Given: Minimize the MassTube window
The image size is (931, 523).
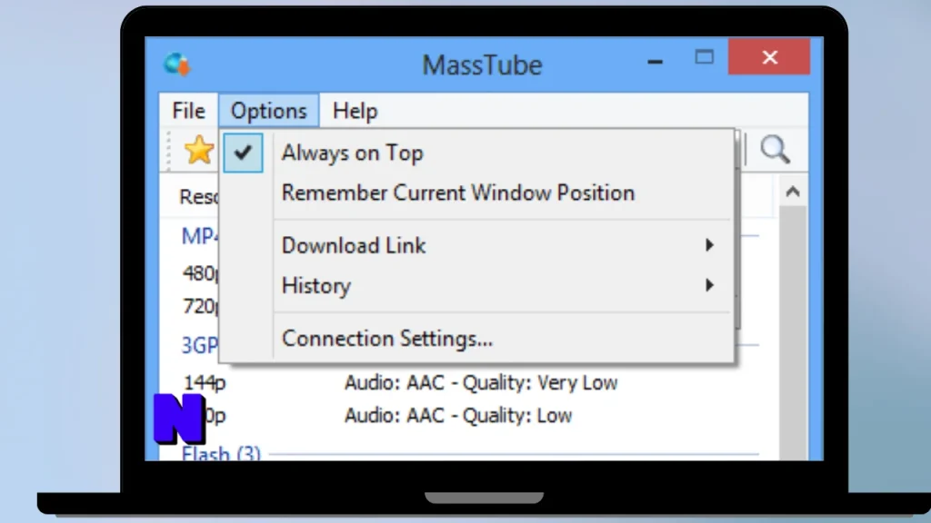Looking at the screenshot, I should [x=655, y=61].
